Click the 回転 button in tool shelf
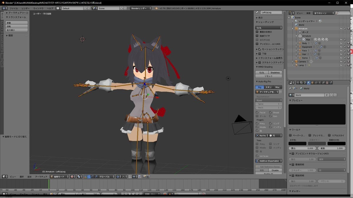This screenshot has width=353, height=198. coord(16,26)
